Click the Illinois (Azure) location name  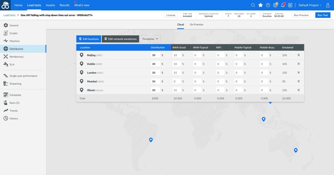[95, 90]
